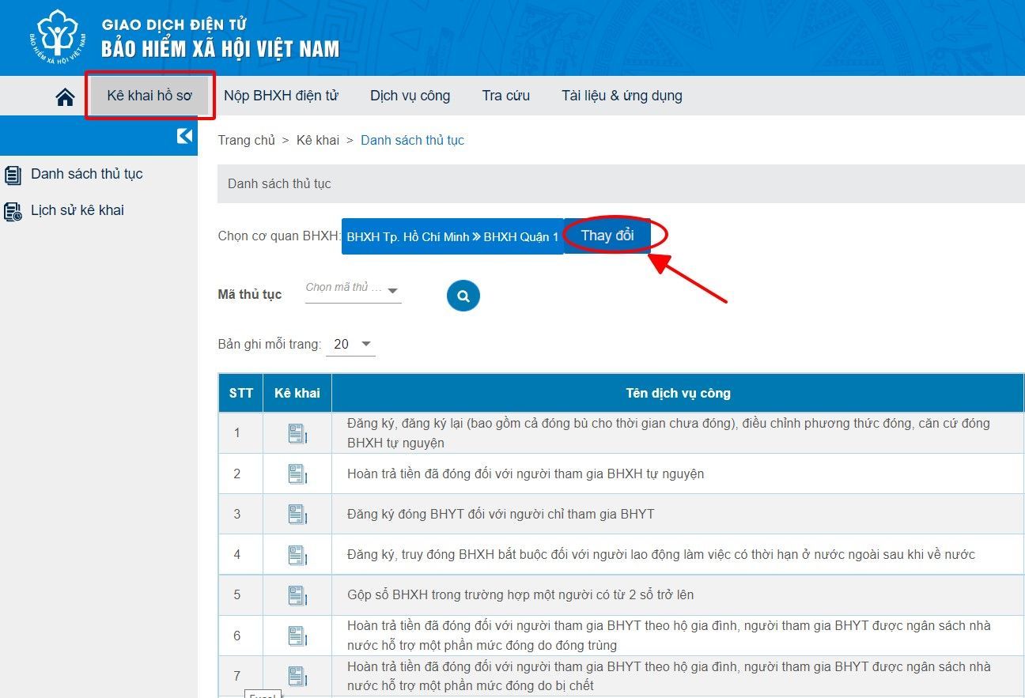Open the Tra cứu menu

coord(506,96)
